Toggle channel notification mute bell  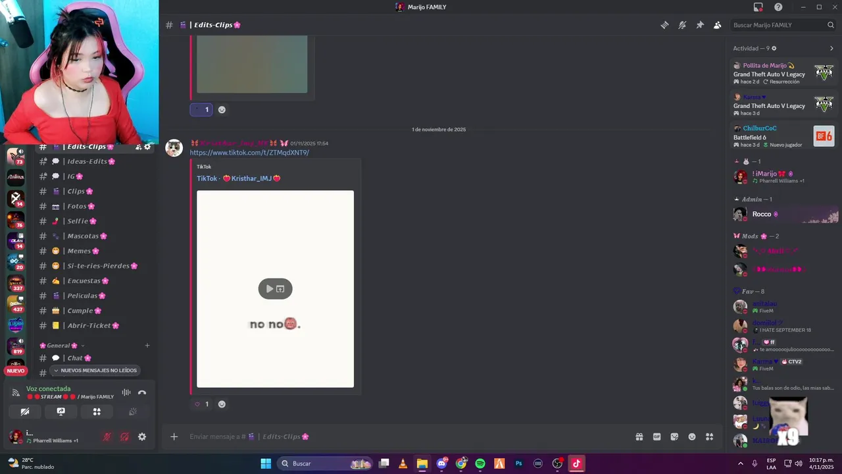pyautogui.click(x=682, y=25)
